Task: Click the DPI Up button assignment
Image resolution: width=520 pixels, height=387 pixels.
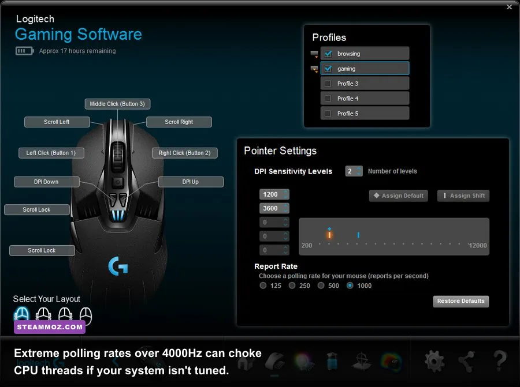Action: [x=191, y=182]
